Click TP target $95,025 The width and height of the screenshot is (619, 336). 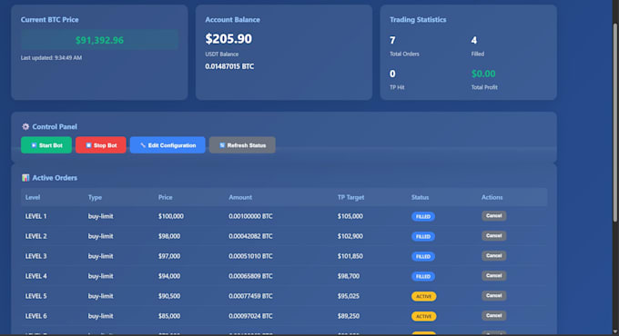tap(349, 296)
